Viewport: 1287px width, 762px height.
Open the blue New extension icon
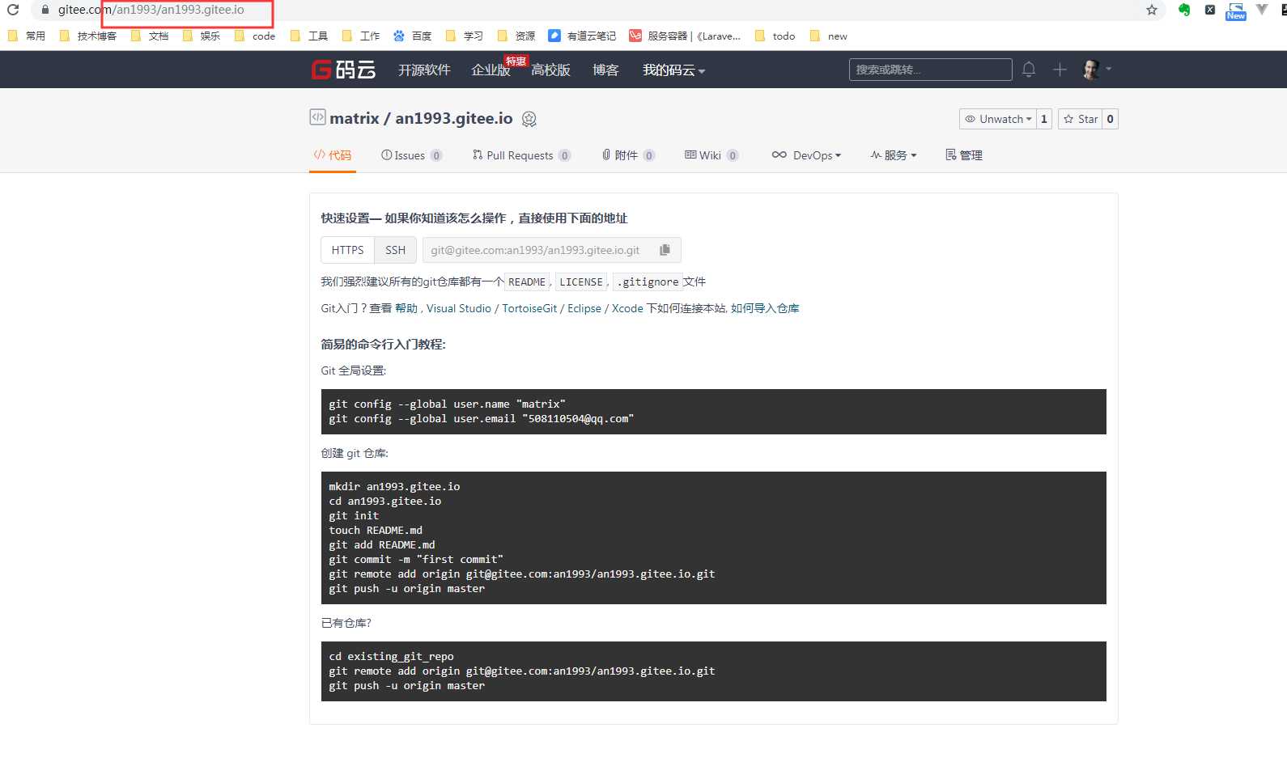click(1236, 11)
